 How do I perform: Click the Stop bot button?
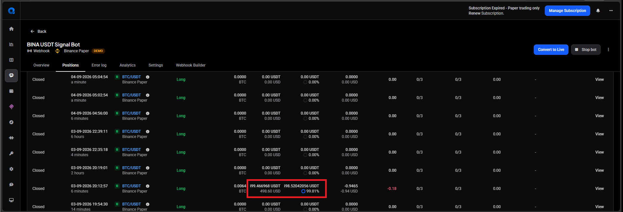(586, 50)
